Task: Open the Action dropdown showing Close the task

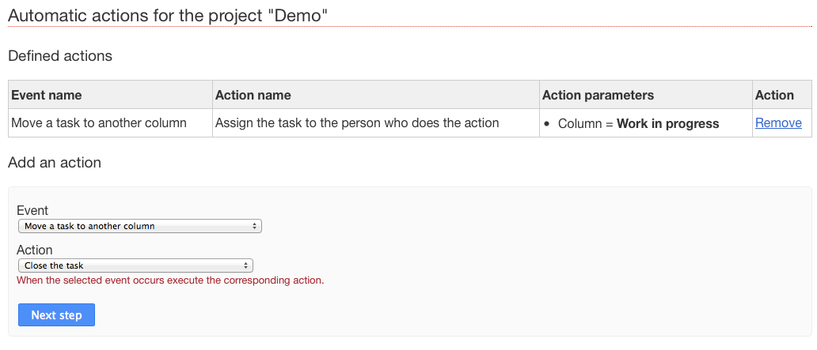Action: pyautogui.click(x=135, y=265)
